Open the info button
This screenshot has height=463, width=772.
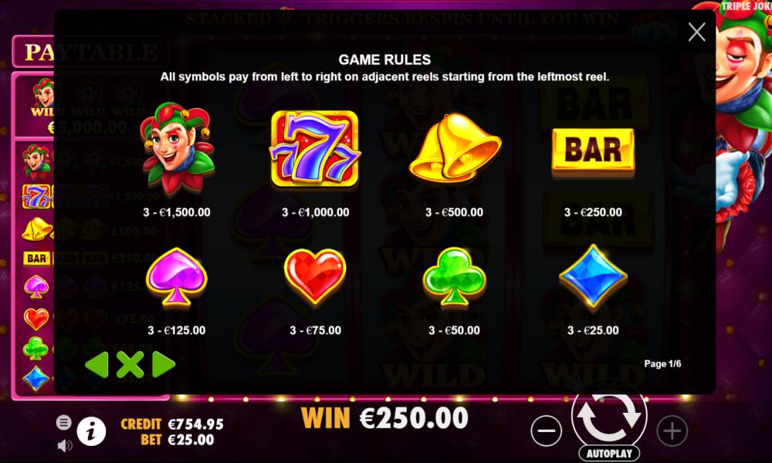pos(91,431)
